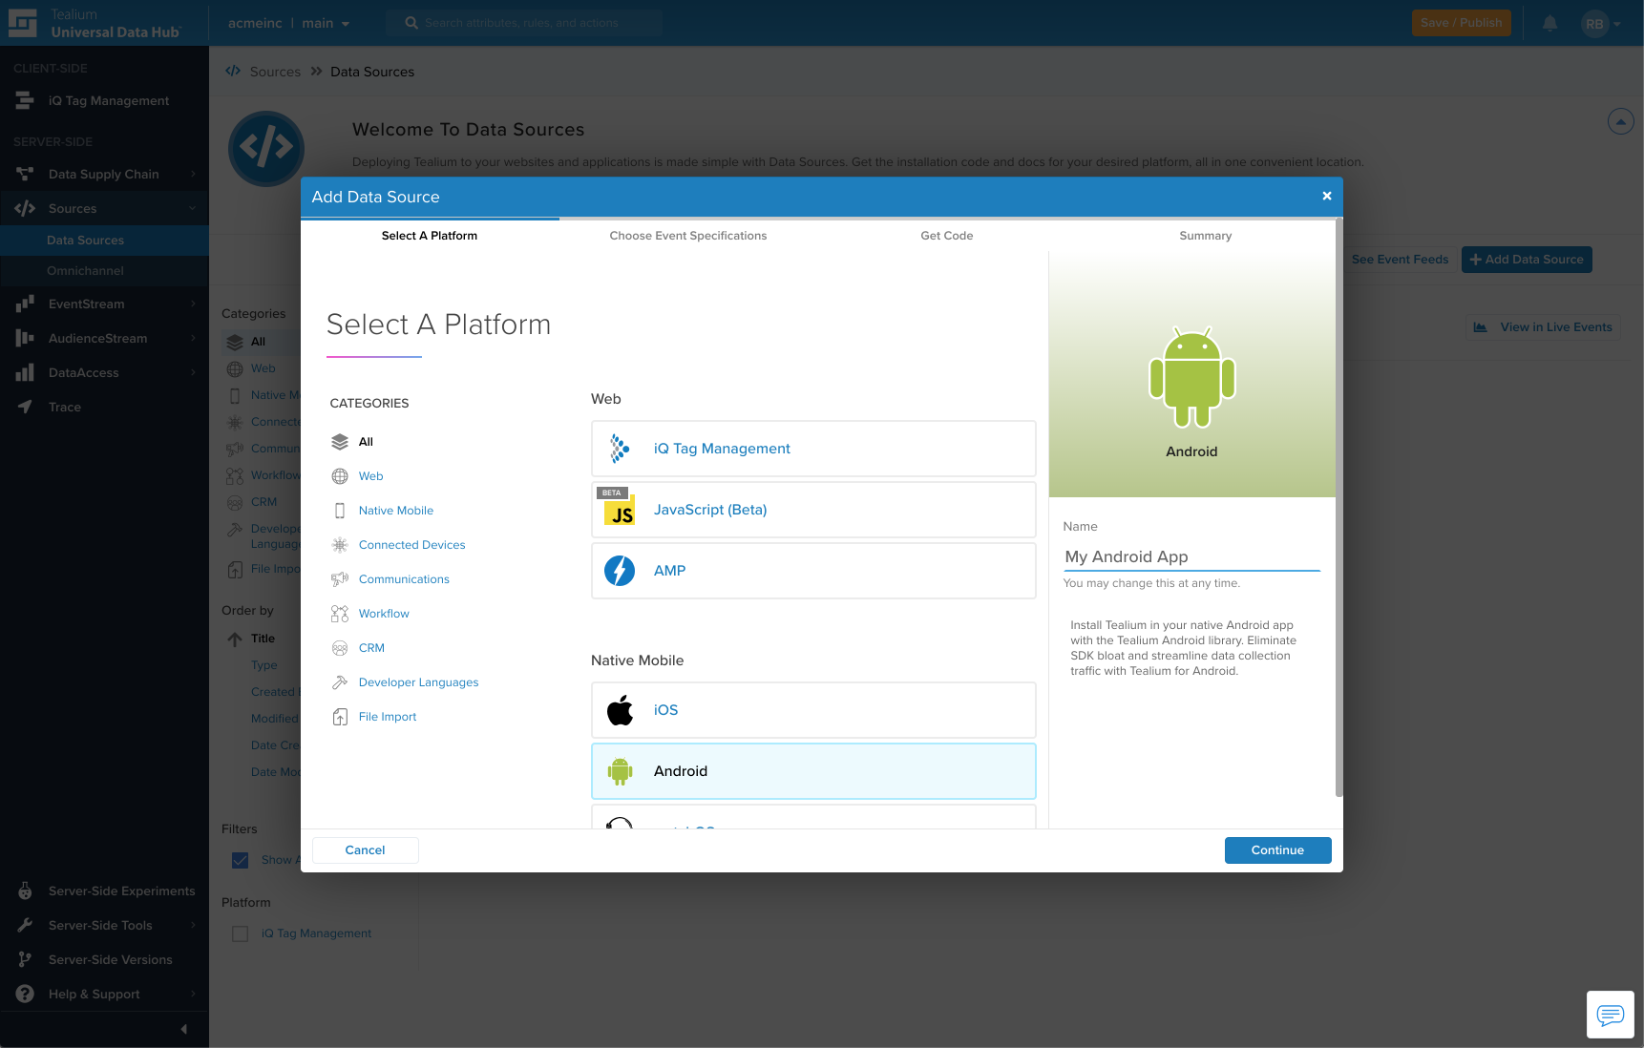The height and width of the screenshot is (1048, 1644).
Task: Toggle the Show filter checkbox
Action: pos(241,860)
